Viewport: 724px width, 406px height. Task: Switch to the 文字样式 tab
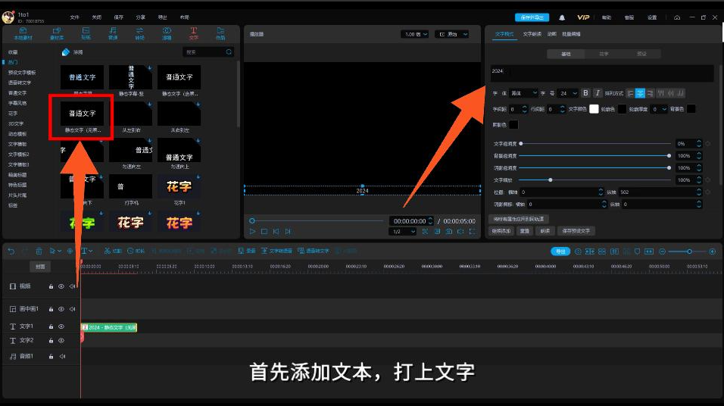pos(504,34)
